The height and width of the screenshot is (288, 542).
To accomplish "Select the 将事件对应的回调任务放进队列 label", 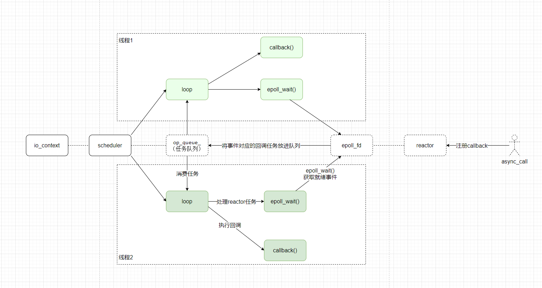I will [261, 146].
